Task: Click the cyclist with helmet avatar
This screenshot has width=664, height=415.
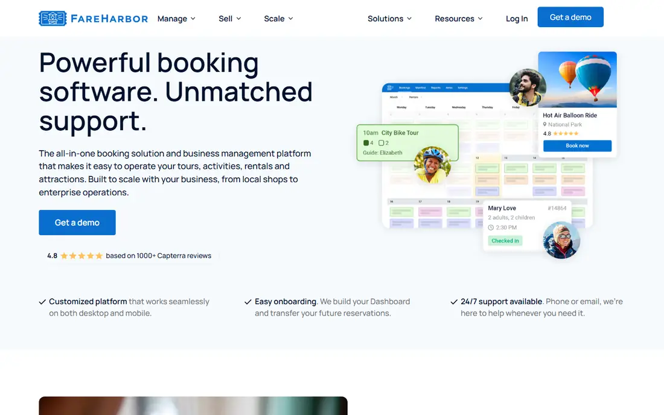Action: tap(432, 165)
